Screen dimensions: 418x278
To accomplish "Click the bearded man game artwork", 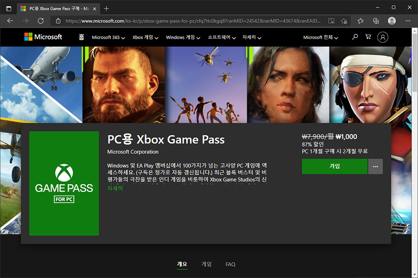I will 123,85.
